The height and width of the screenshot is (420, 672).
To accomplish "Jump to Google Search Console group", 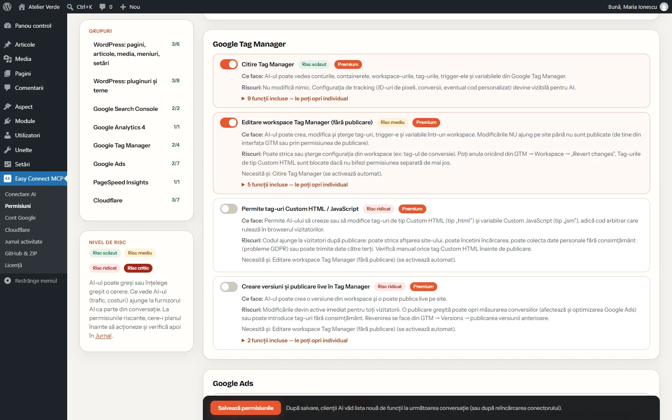I will point(136,109).
